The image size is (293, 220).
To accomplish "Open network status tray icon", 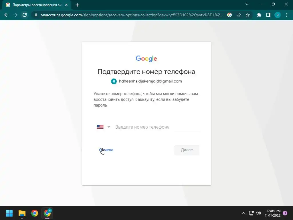I will pos(251,213).
